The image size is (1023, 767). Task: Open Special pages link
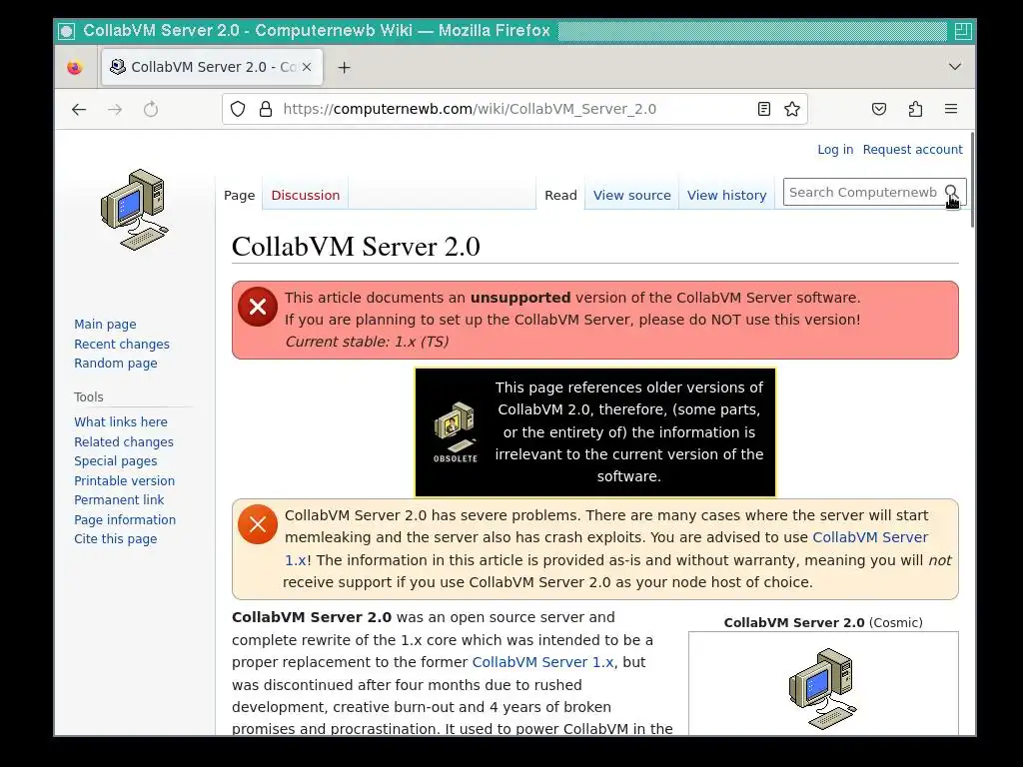[116, 461]
